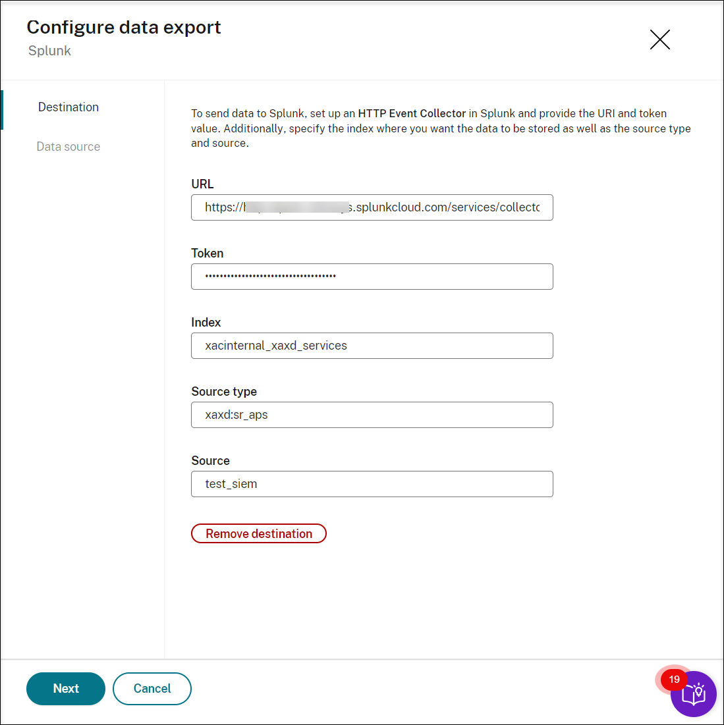Image resolution: width=724 pixels, height=725 pixels.
Task: Click the Index field label
Action: (x=206, y=323)
